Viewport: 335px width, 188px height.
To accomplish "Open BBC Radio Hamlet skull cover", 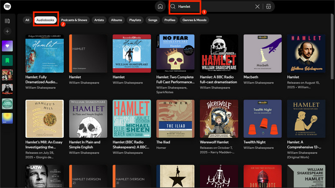I will coord(219,53).
